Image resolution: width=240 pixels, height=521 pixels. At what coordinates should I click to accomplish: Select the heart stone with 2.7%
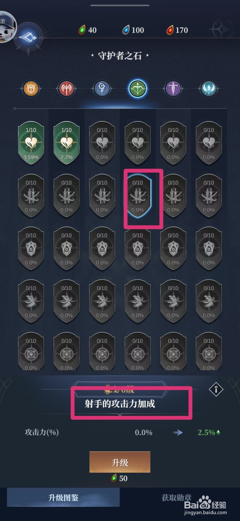point(66,143)
